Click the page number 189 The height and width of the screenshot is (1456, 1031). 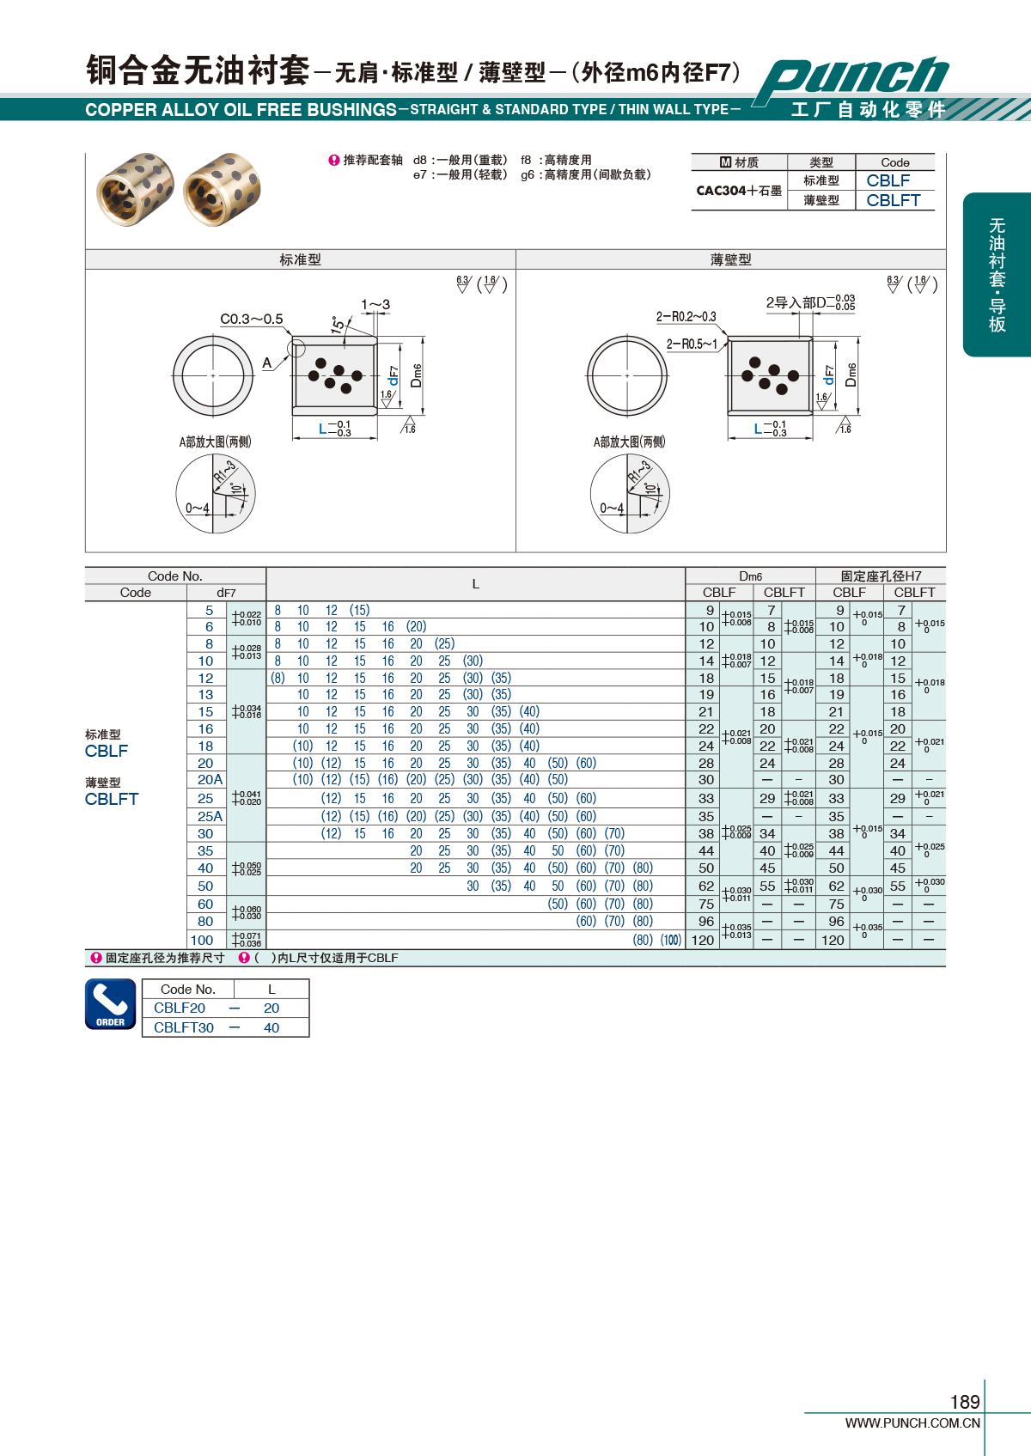tap(965, 1402)
